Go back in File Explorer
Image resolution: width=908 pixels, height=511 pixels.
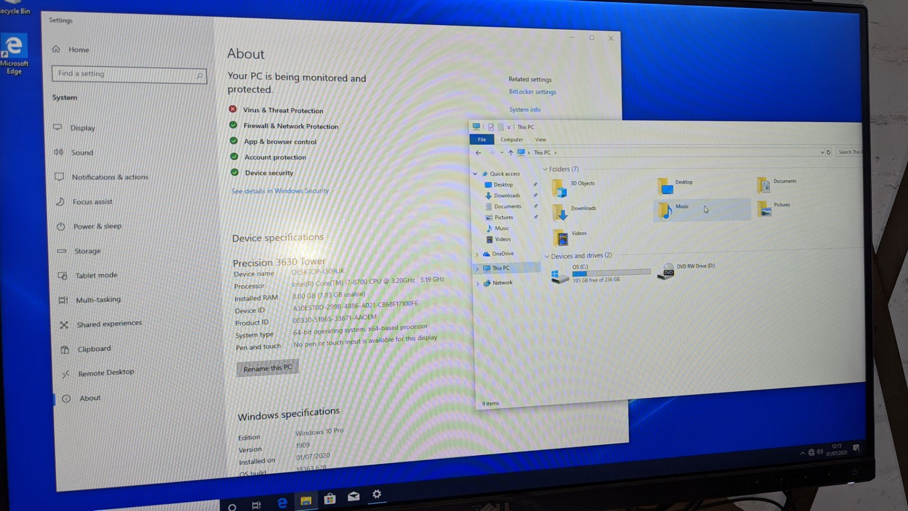point(478,152)
